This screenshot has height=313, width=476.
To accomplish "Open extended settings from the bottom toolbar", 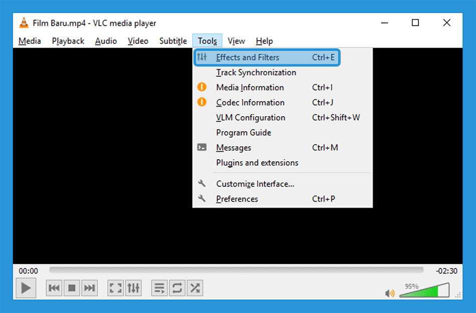I will click(x=134, y=288).
